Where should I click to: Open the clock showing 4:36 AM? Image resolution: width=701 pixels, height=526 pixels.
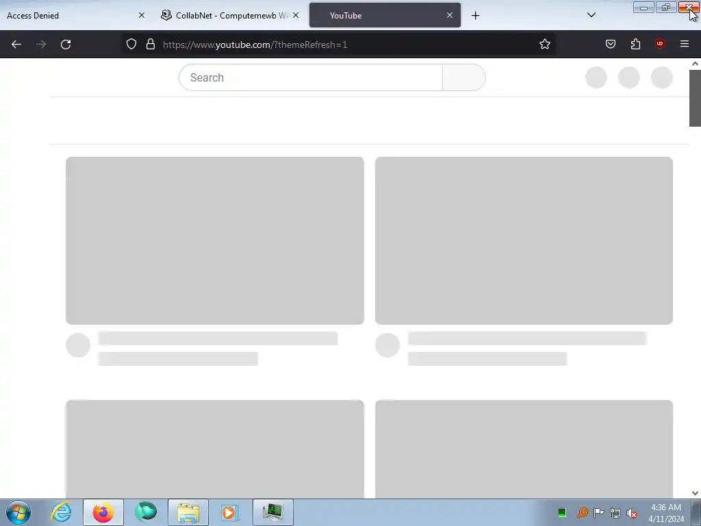(x=666, y=513)
